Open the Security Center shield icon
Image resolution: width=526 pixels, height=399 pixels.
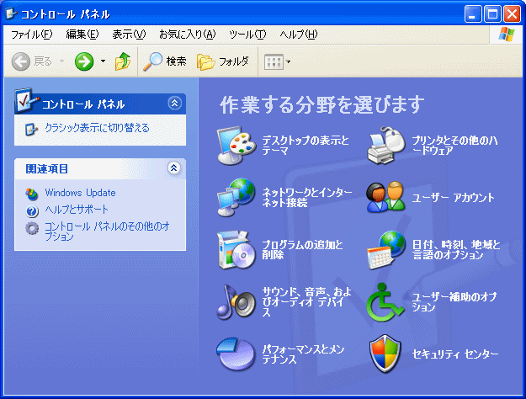point(385,354)
